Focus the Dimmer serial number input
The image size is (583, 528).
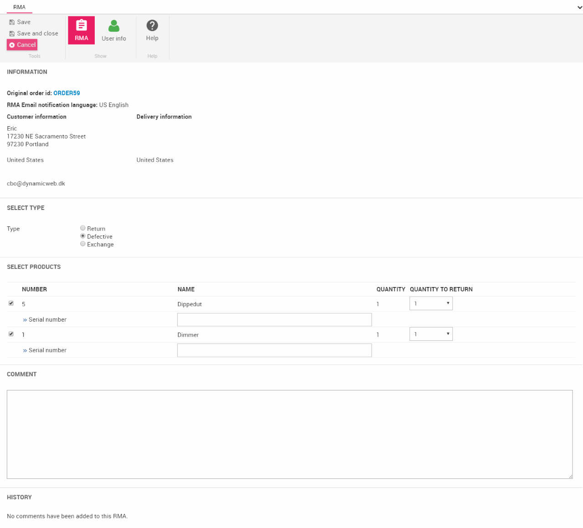click(274, 350)
